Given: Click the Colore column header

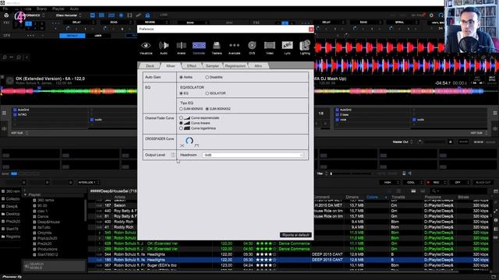Looking at the screenshot, I should tap(372, 197).
